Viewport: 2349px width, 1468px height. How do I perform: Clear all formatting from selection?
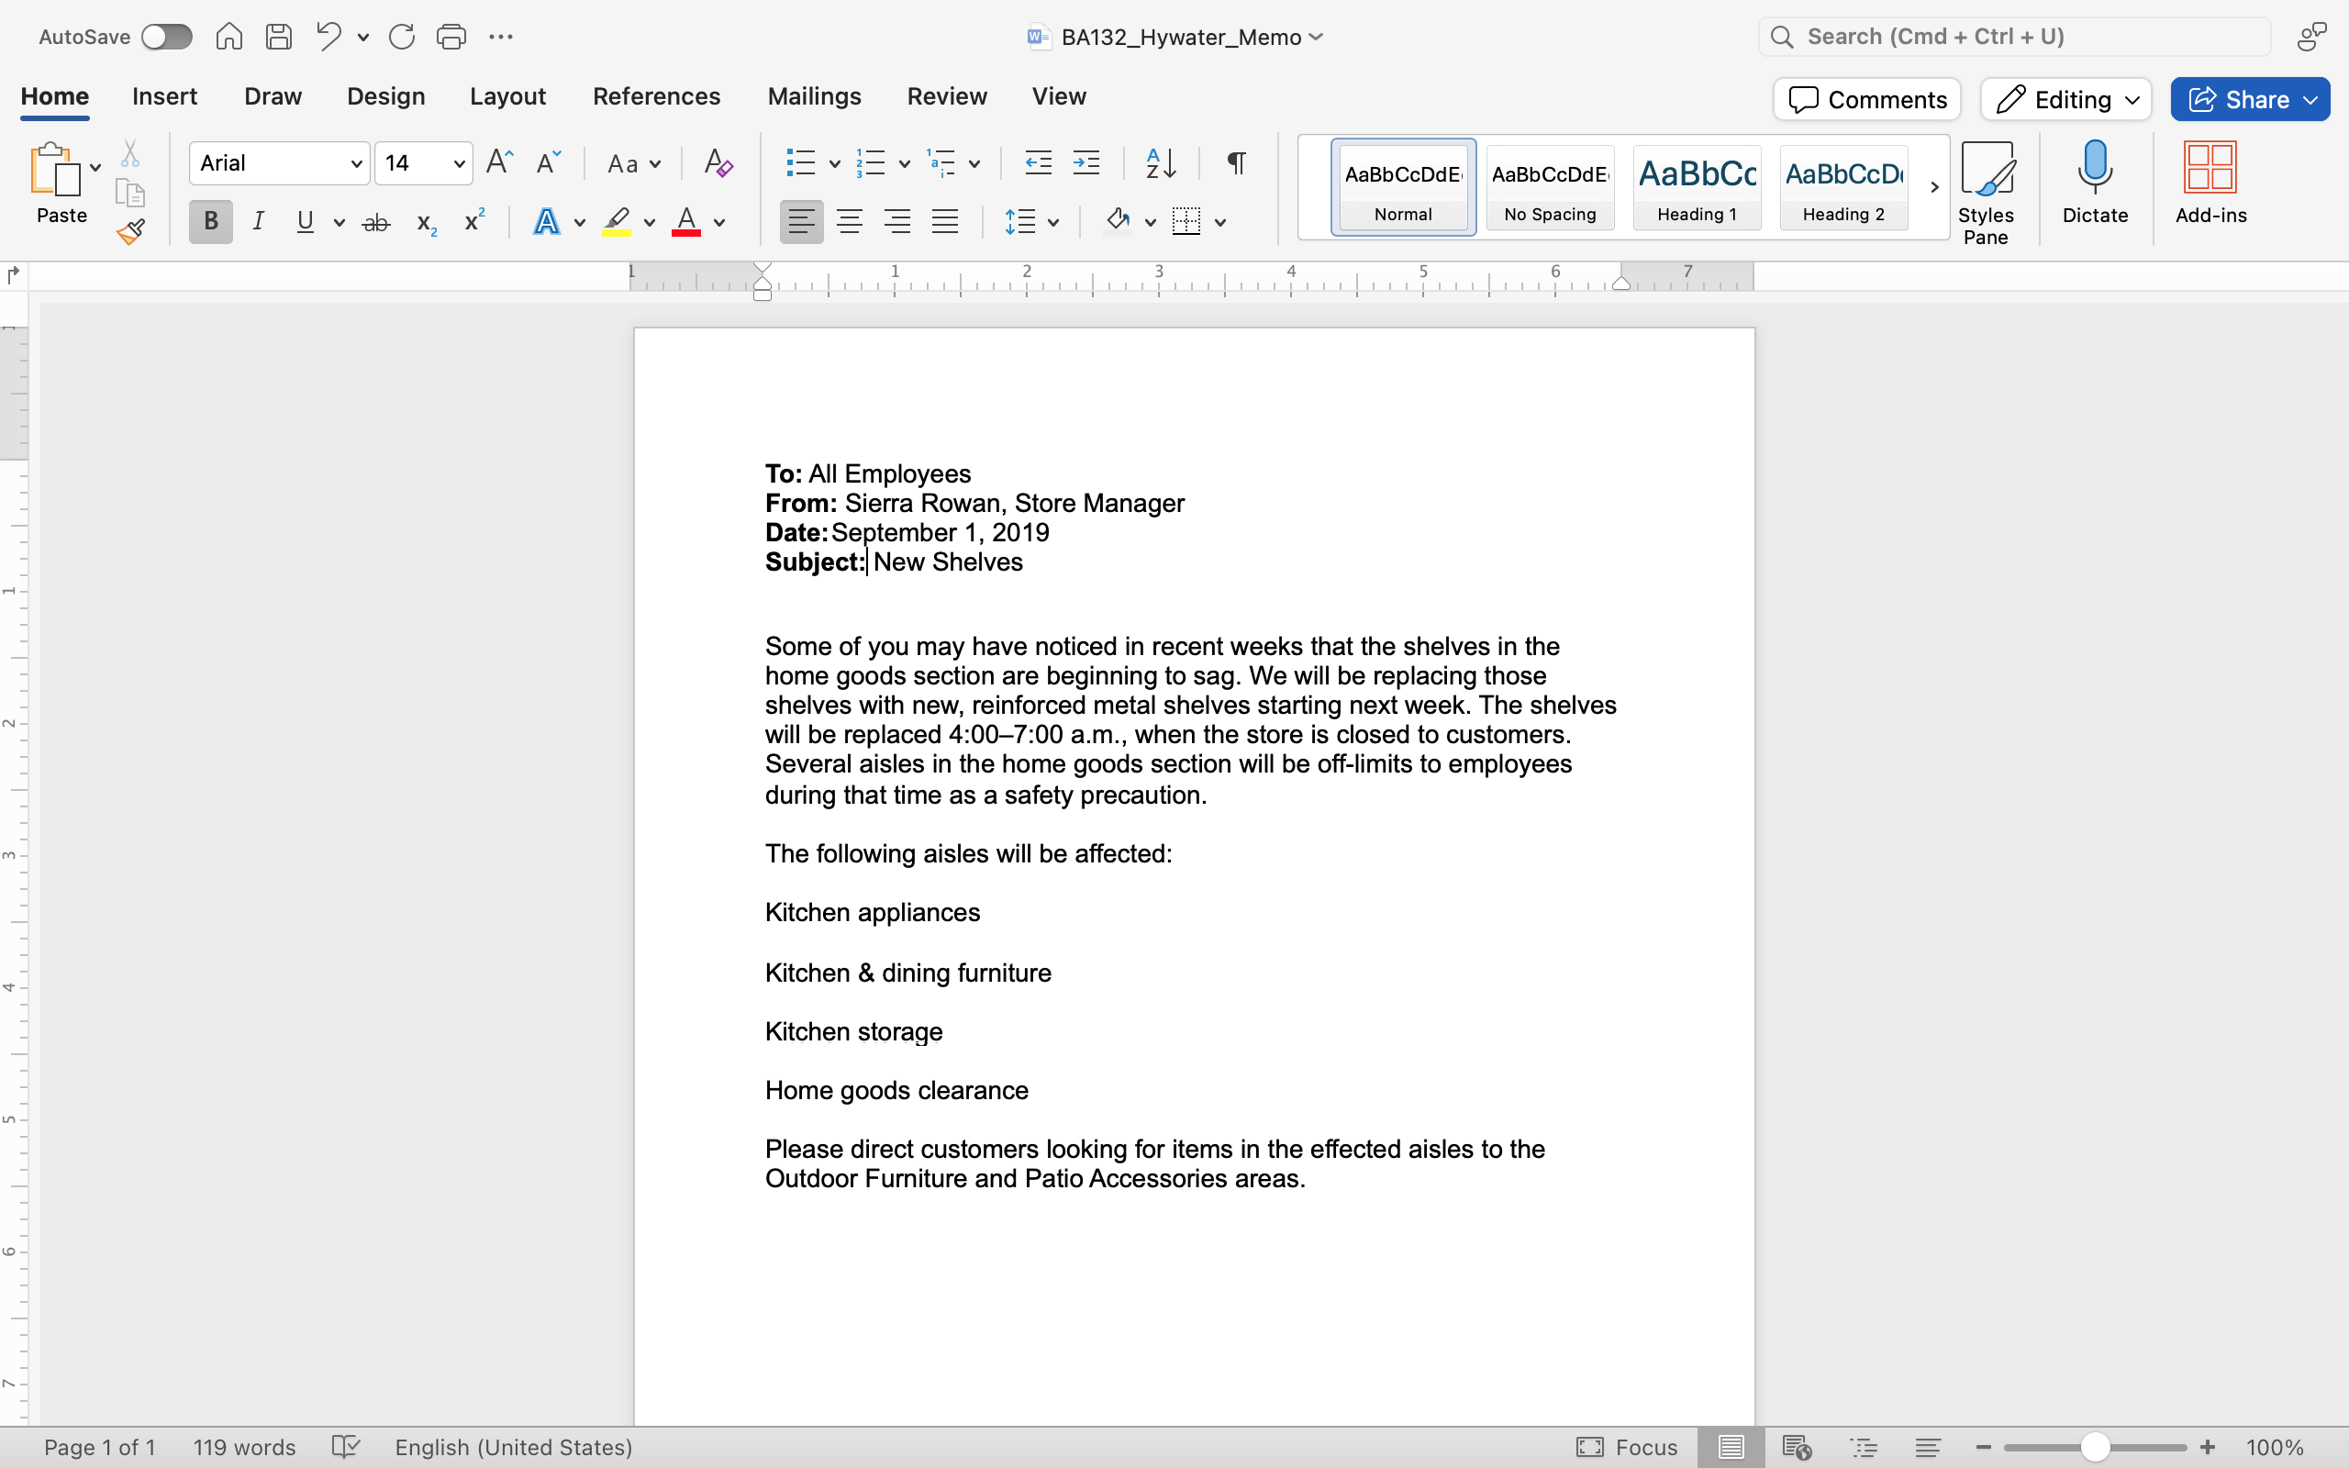(x=718, y=162)
